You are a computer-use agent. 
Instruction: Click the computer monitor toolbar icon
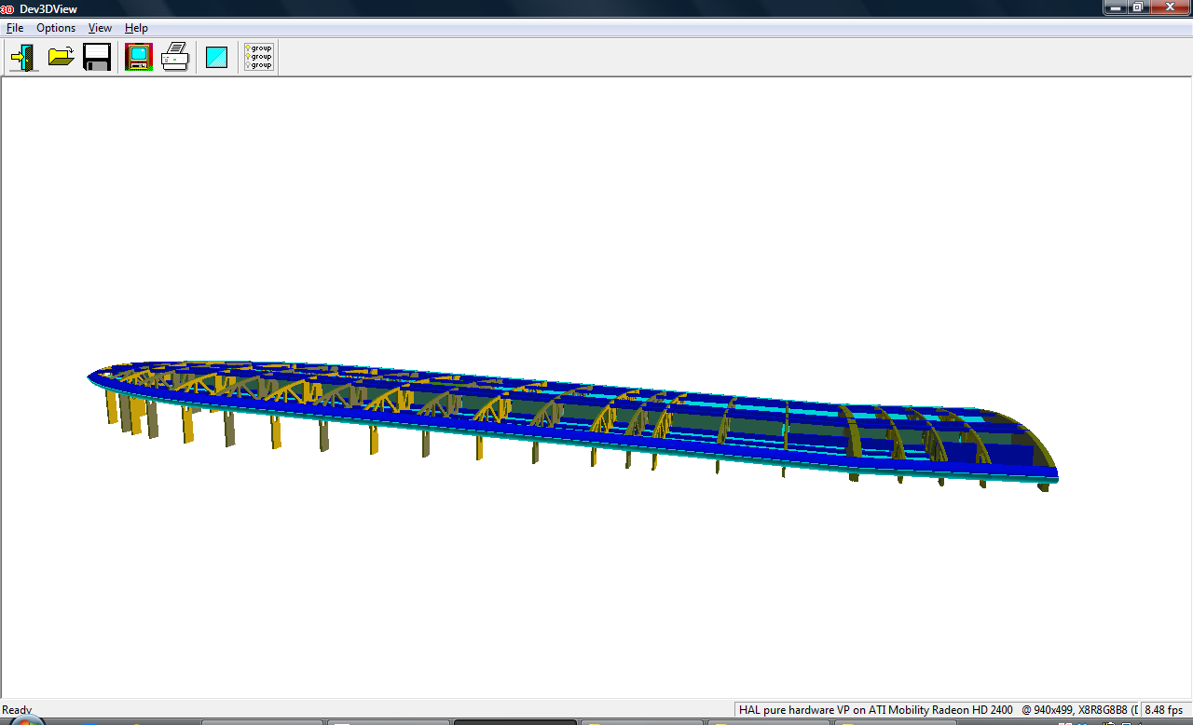(x=139, y=58)
